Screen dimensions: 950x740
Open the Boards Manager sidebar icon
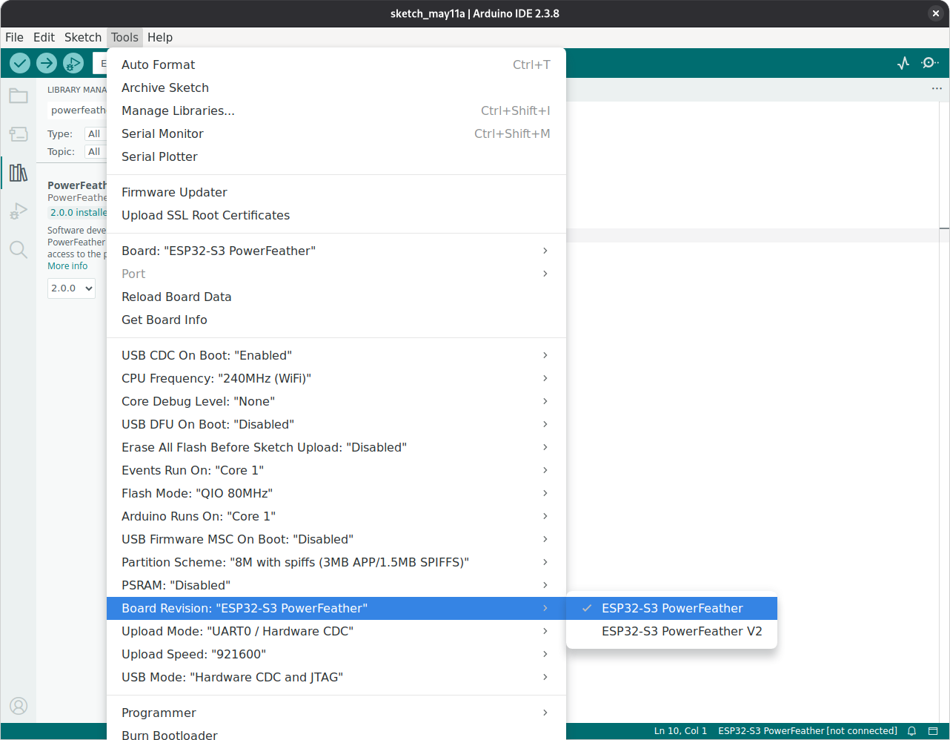[x=19, y=134]
